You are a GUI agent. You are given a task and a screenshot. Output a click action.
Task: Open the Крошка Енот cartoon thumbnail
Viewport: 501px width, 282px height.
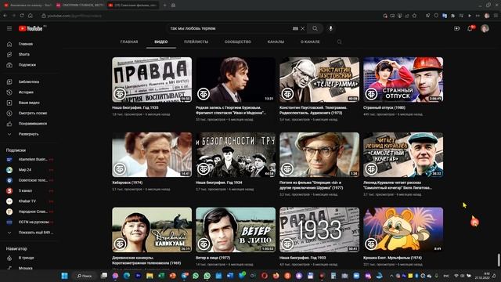[403, 230]
